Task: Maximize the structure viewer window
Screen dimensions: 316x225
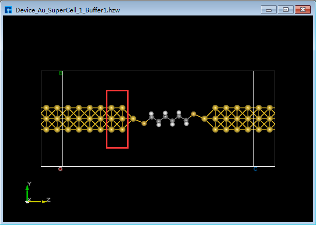Action: 285,9
